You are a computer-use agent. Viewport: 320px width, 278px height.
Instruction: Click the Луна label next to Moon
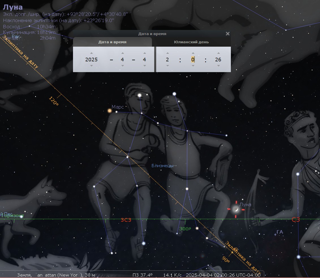tap(245, 204)
